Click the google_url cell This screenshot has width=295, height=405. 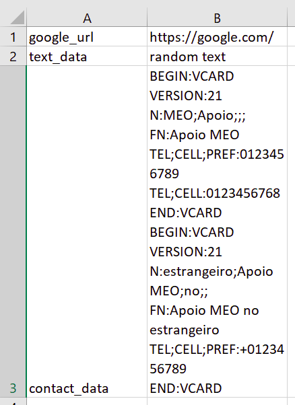(x=87, y=37)
